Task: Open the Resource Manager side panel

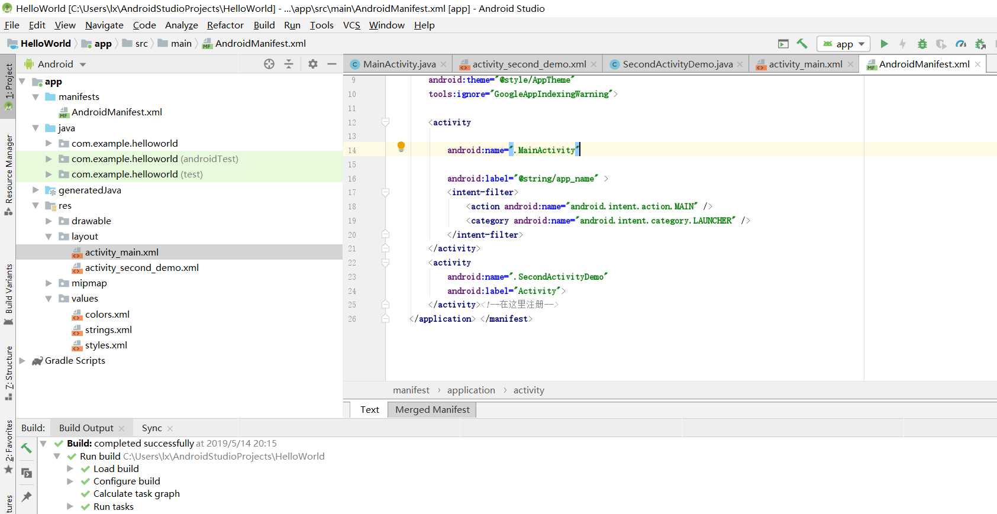Action: pos(8,175)
